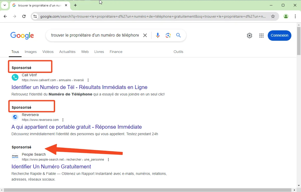
Task: Switch to the Images tab
Action: pos(30,52)
